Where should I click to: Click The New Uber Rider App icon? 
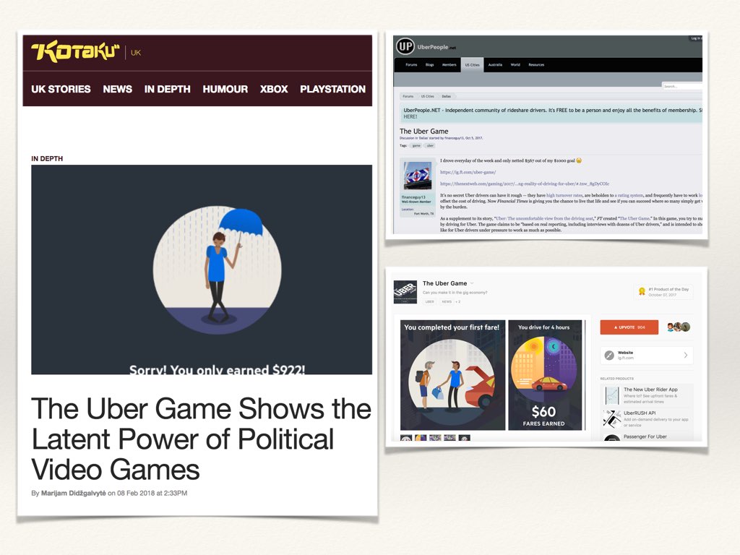coord(611,395)
